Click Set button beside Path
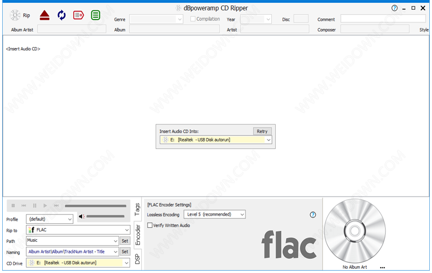432x273 pixels. tap(125, 241)
